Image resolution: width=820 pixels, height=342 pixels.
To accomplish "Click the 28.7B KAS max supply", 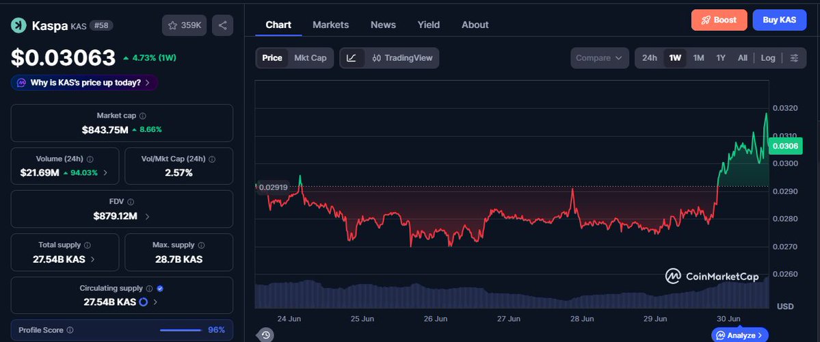I will (179, 259).
